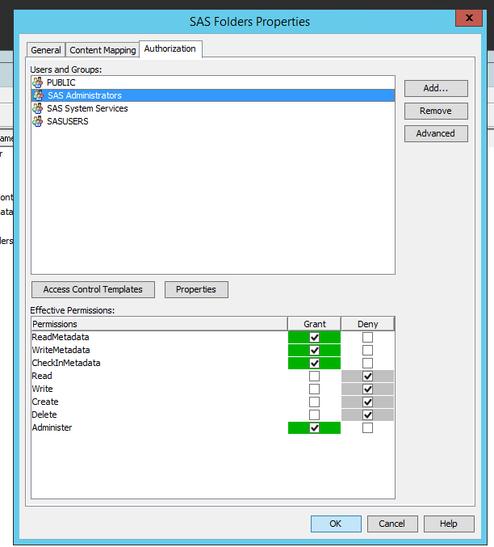This screenshot has height=547, width=494.
Task: Toggle Grant checkbox for WriteMetadata
Action: point(315,350)
